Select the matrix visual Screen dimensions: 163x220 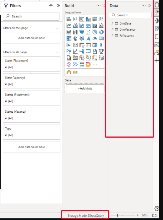95,45
